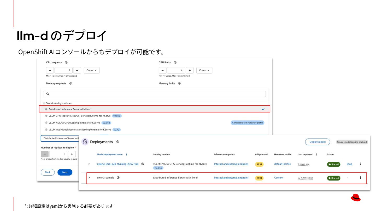Click the 9 hours ago timestamp

coord(303,164)
